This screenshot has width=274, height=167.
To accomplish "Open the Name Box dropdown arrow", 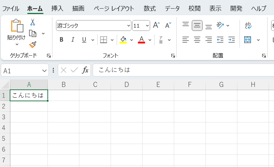I will (x=45, y=70).
